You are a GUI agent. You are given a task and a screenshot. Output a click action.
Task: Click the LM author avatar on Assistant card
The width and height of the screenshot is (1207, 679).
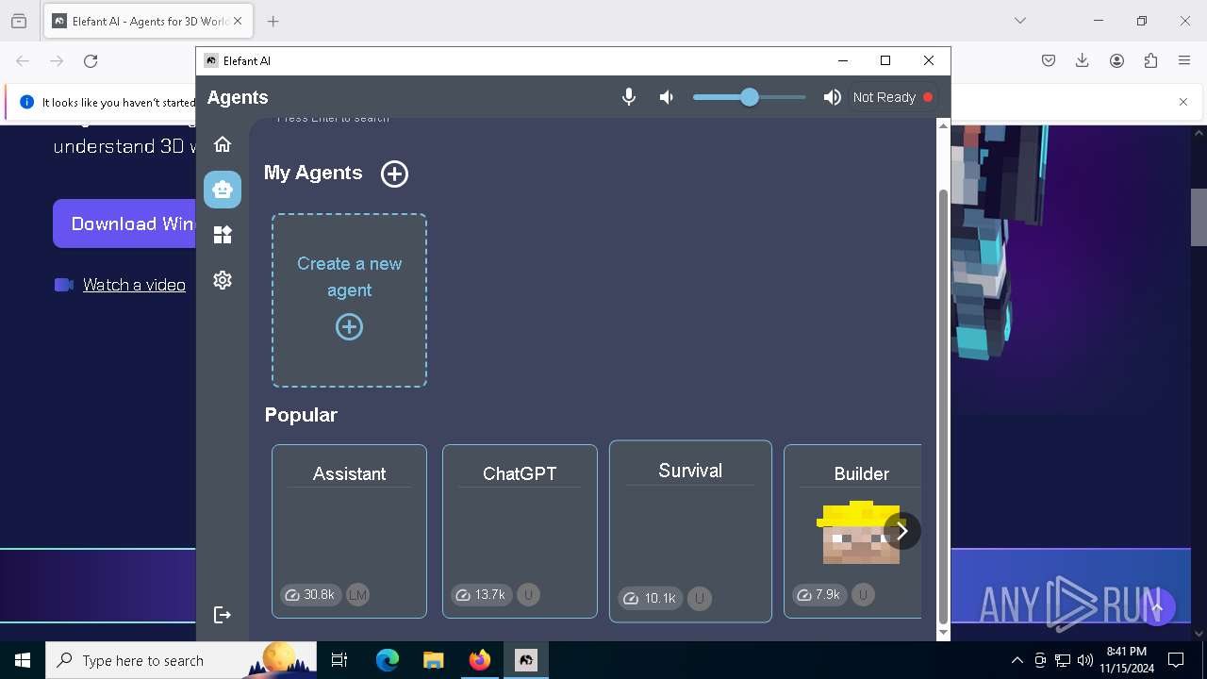[357, 595]
